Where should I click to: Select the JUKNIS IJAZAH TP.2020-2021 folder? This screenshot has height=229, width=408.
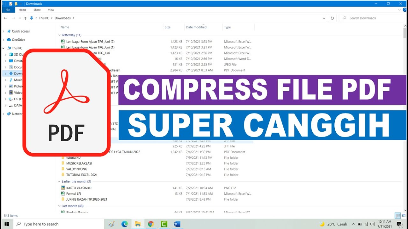[87, 199]
